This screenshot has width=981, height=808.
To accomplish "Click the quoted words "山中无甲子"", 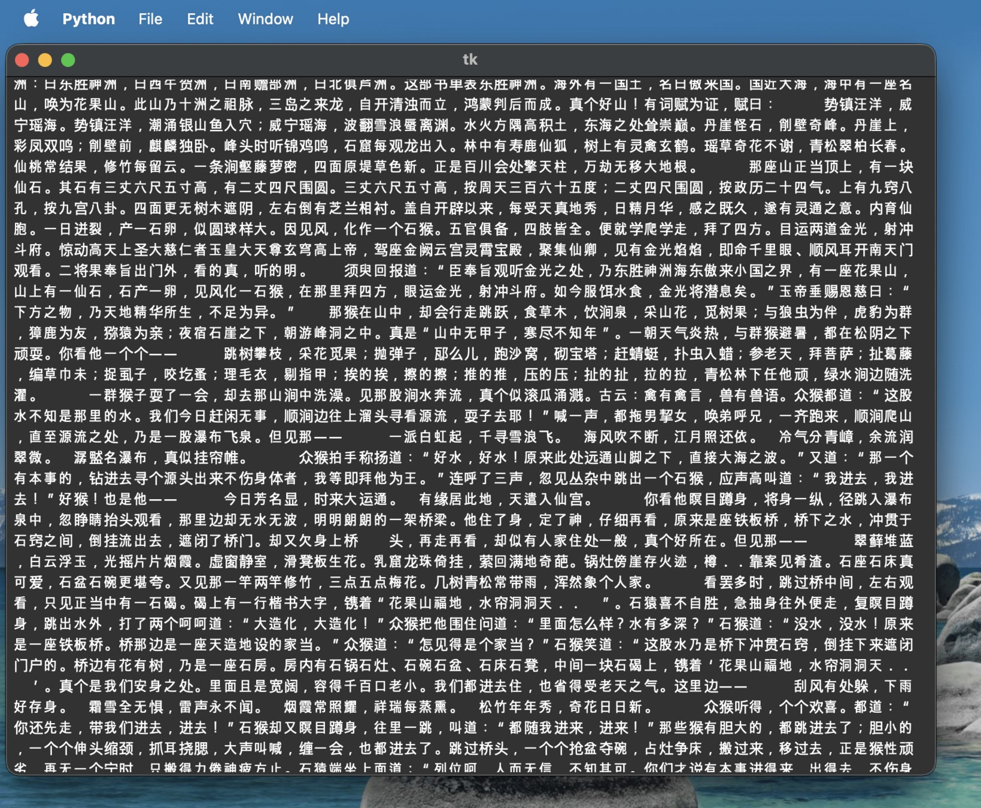I will pyautogui.click(x=470, y=333).
